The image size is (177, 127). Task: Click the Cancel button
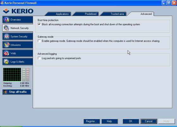[149, 121]
